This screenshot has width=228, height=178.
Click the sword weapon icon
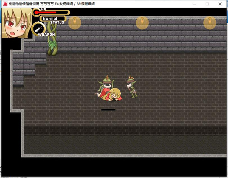pyautogui.click(x=38, y=29)
